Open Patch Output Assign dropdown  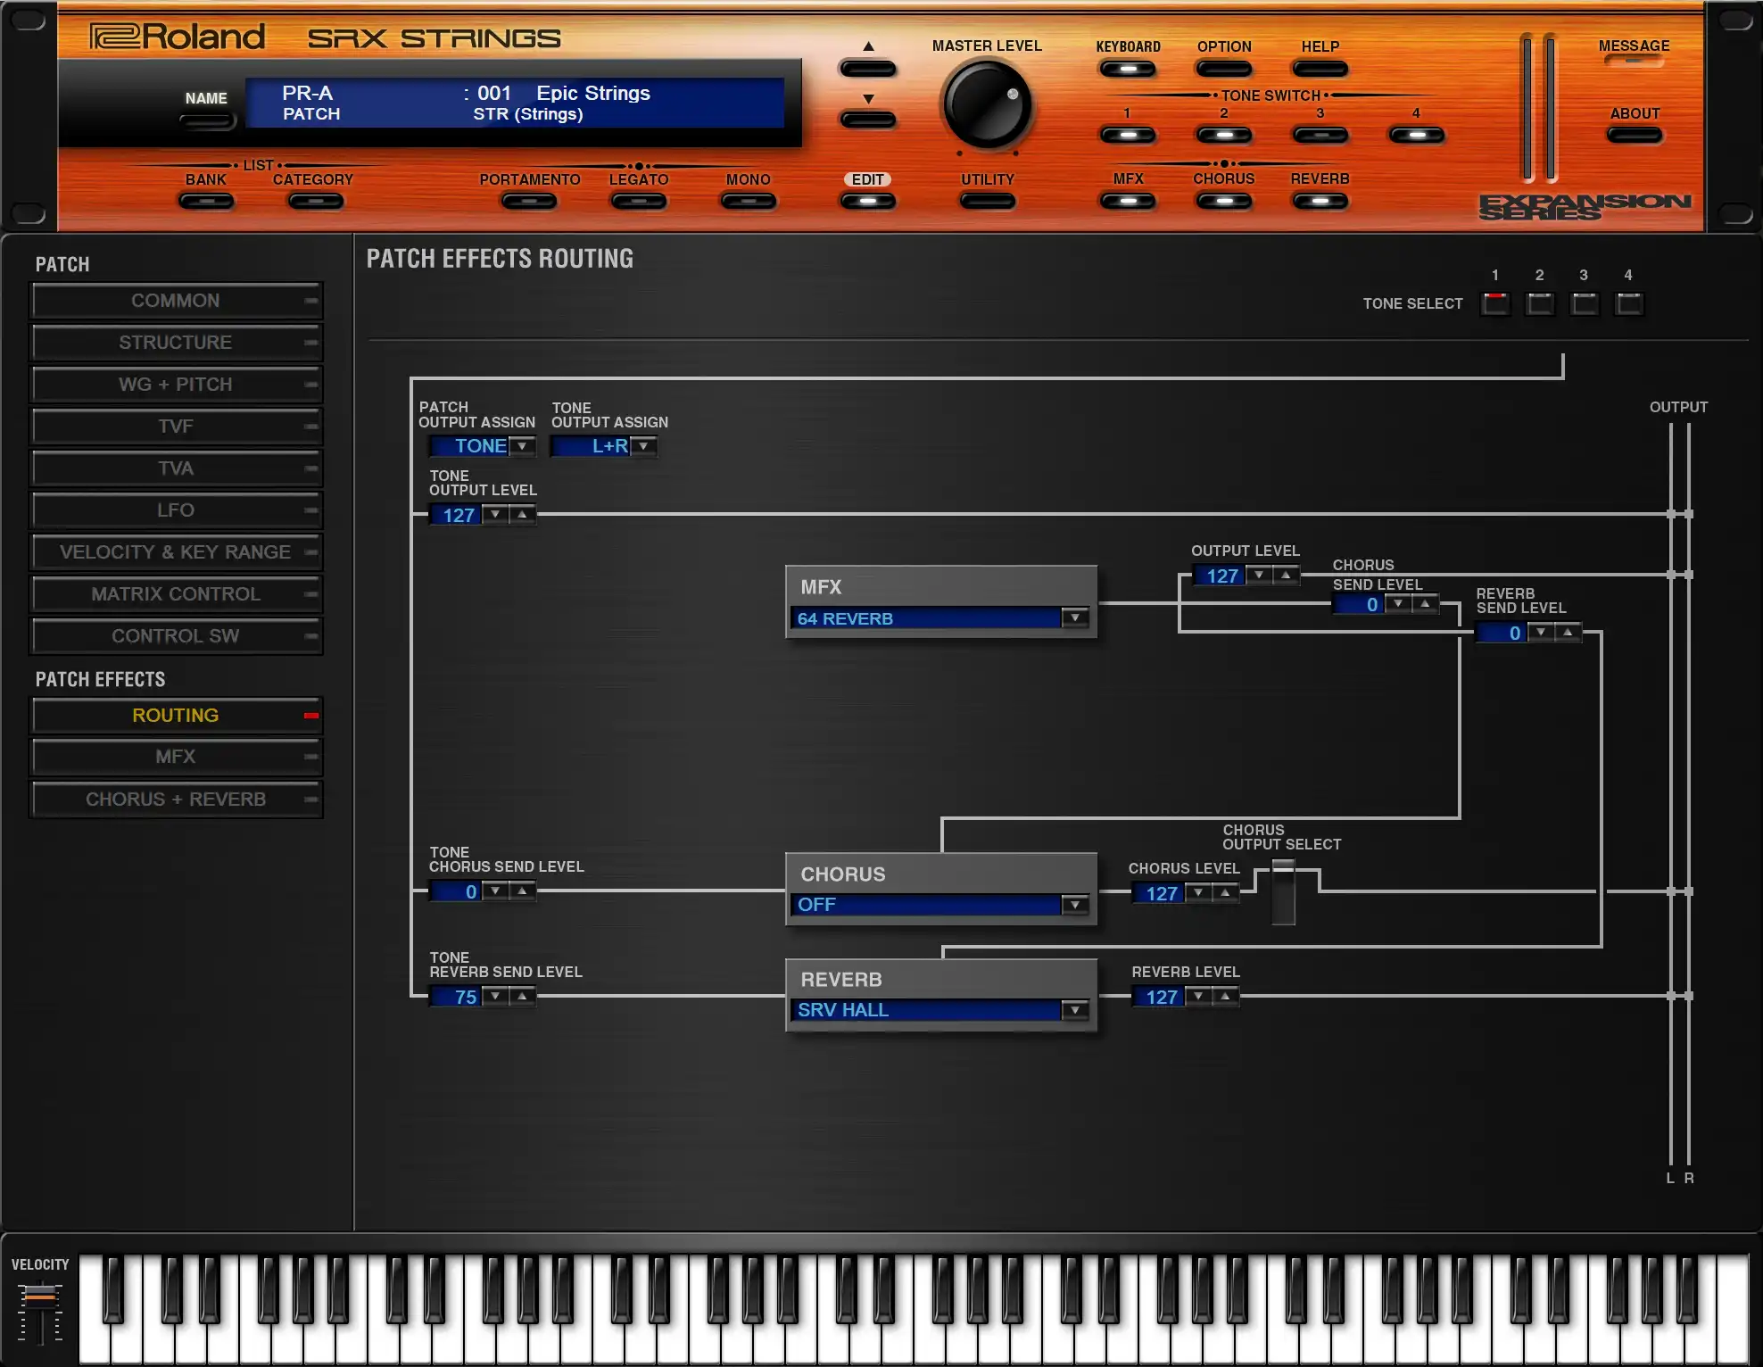[x=523, y=445]
